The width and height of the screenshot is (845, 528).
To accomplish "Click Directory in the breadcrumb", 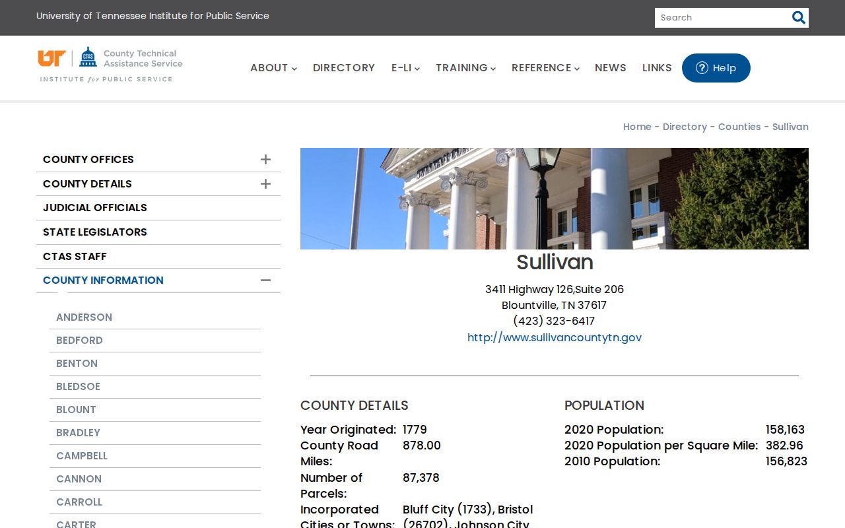I will coord(685,127).
